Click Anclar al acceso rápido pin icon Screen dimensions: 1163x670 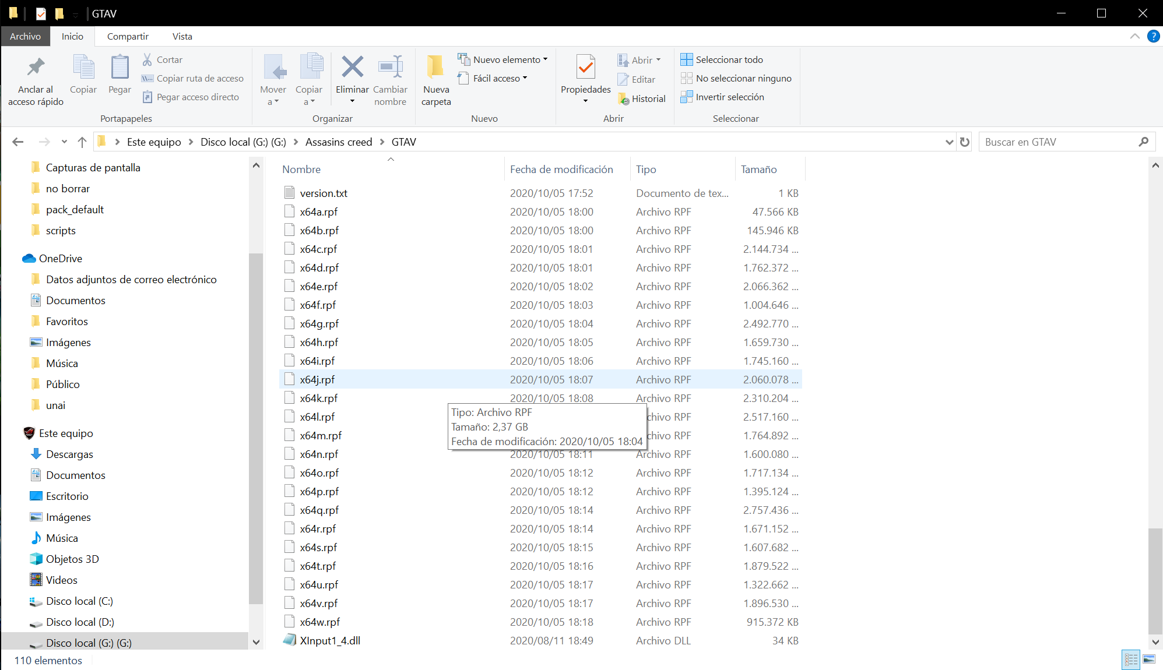36,68
